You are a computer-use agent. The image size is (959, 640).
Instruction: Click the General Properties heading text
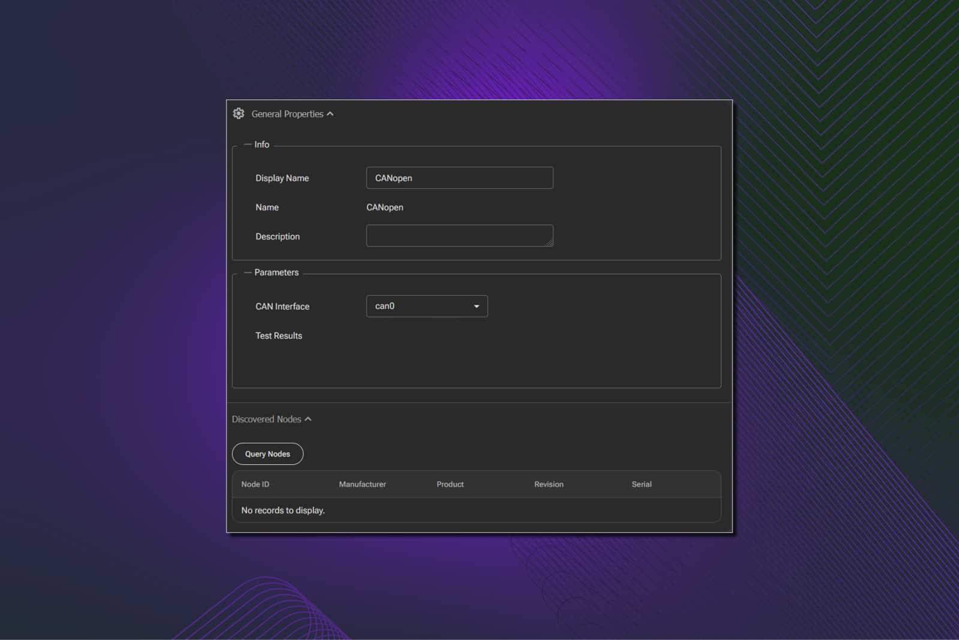point(287,114)
